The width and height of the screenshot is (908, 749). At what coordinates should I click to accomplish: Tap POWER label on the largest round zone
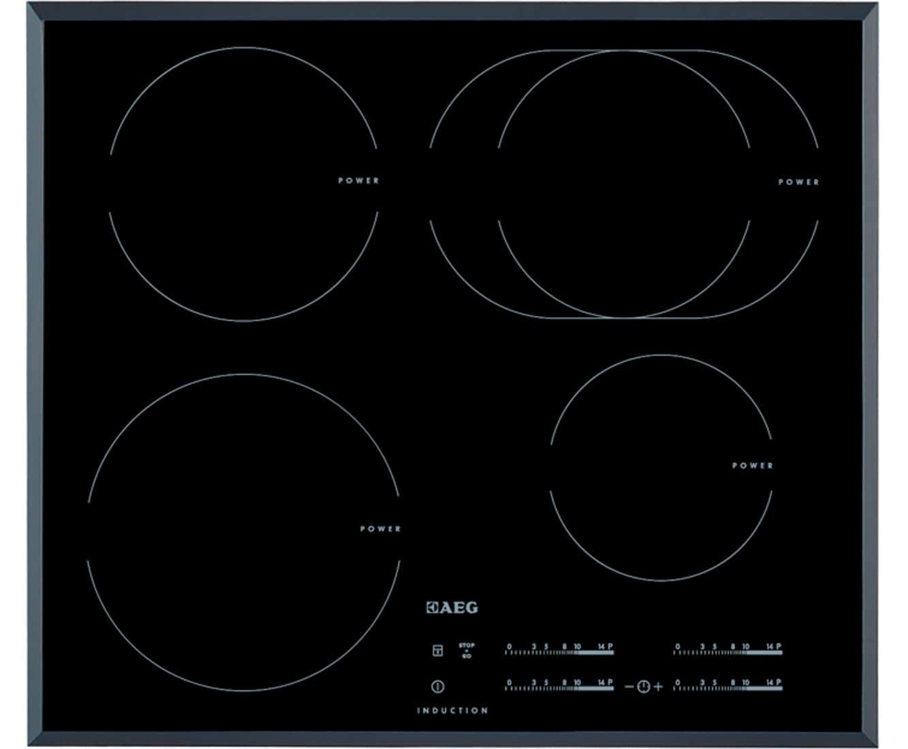click(x=380, y=528)
